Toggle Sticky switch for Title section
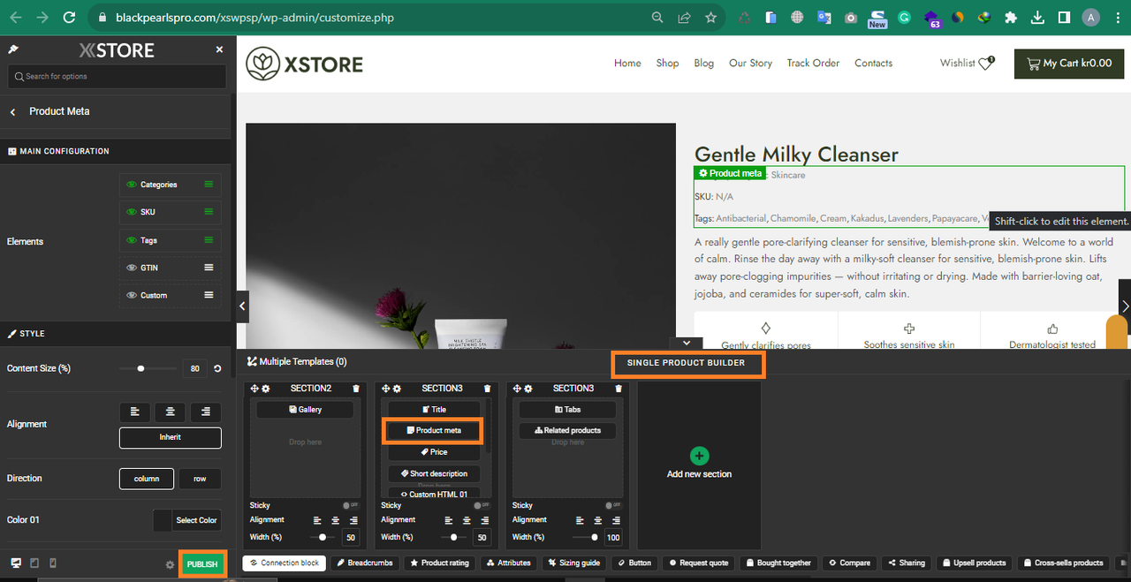 tap(482, 505)
